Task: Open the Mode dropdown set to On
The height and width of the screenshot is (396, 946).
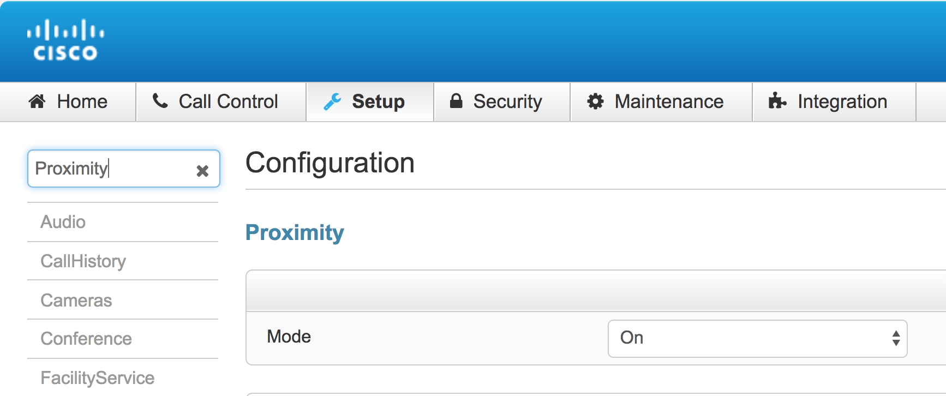Action: [x=757, y=338]
